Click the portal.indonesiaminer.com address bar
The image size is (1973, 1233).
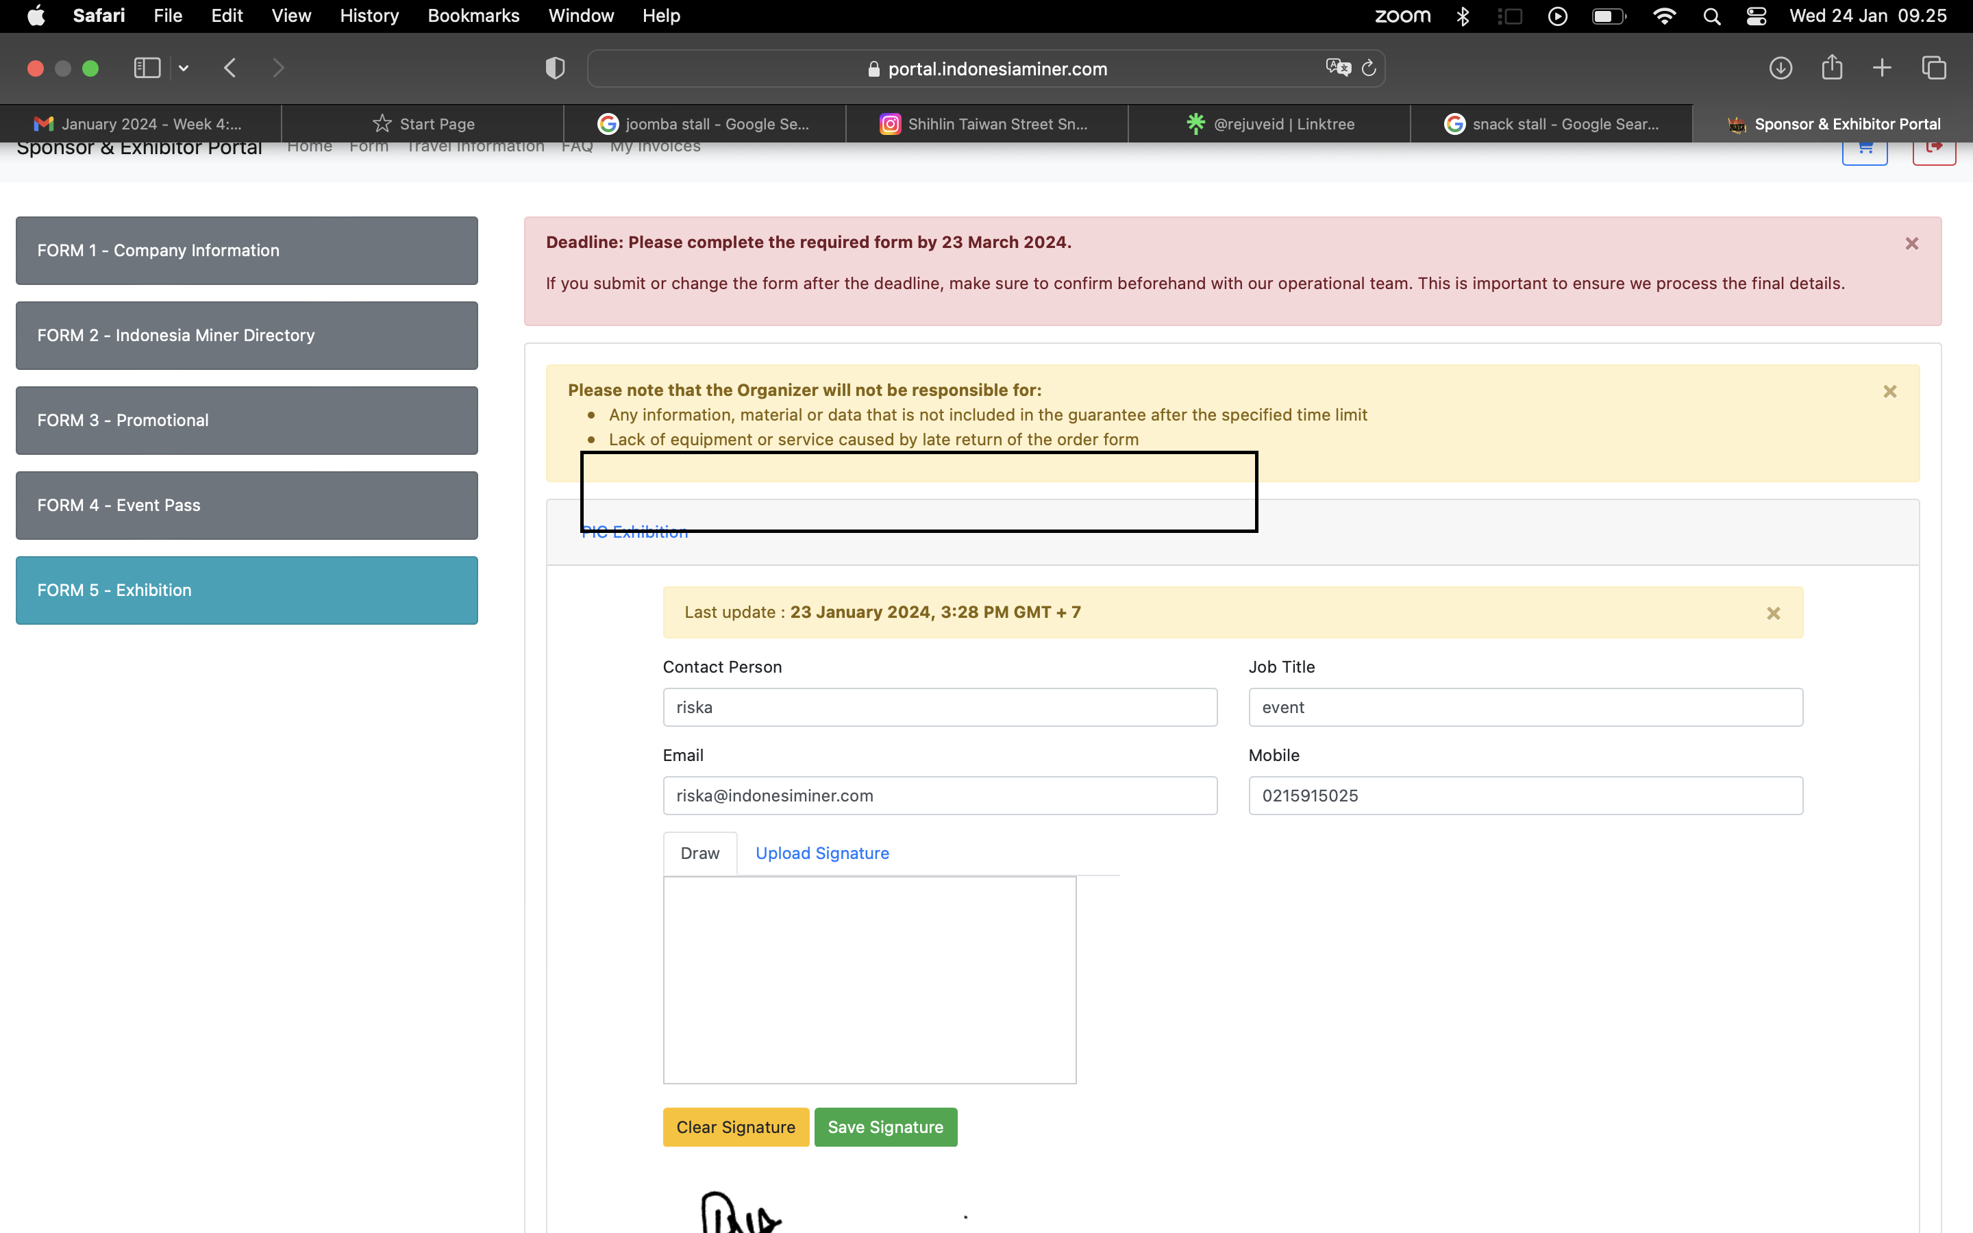click(x=986, y=68)
